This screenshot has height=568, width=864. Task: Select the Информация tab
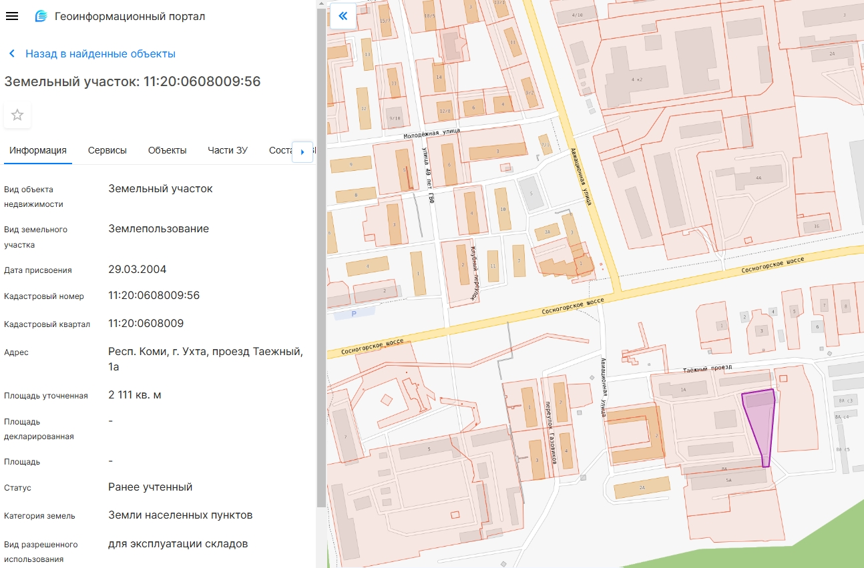click(38, 150)
